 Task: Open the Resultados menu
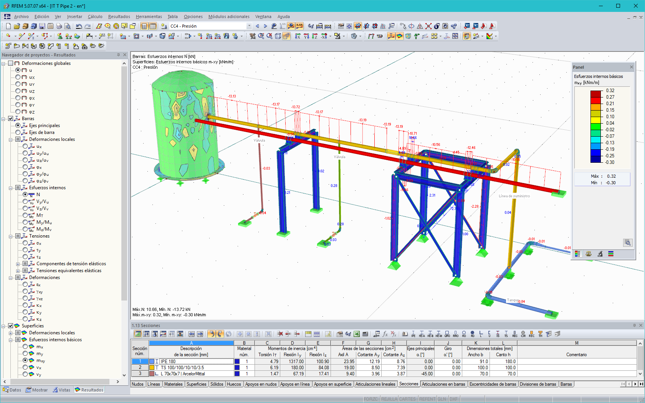(119, 17)
